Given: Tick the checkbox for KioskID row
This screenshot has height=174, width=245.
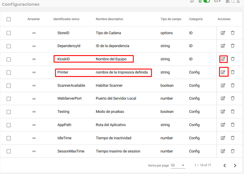Looking at the screenshot, I should [x=9, y=59].
